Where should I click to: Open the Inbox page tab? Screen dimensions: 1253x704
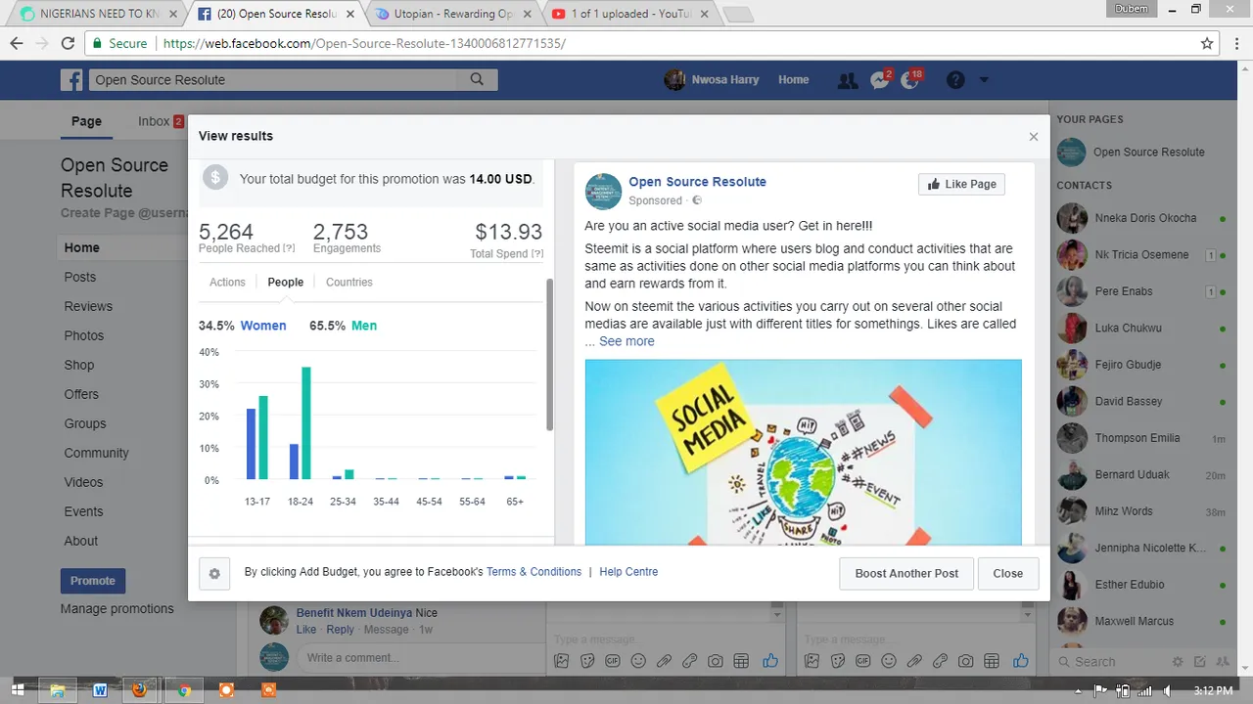[x=161, y=121]
